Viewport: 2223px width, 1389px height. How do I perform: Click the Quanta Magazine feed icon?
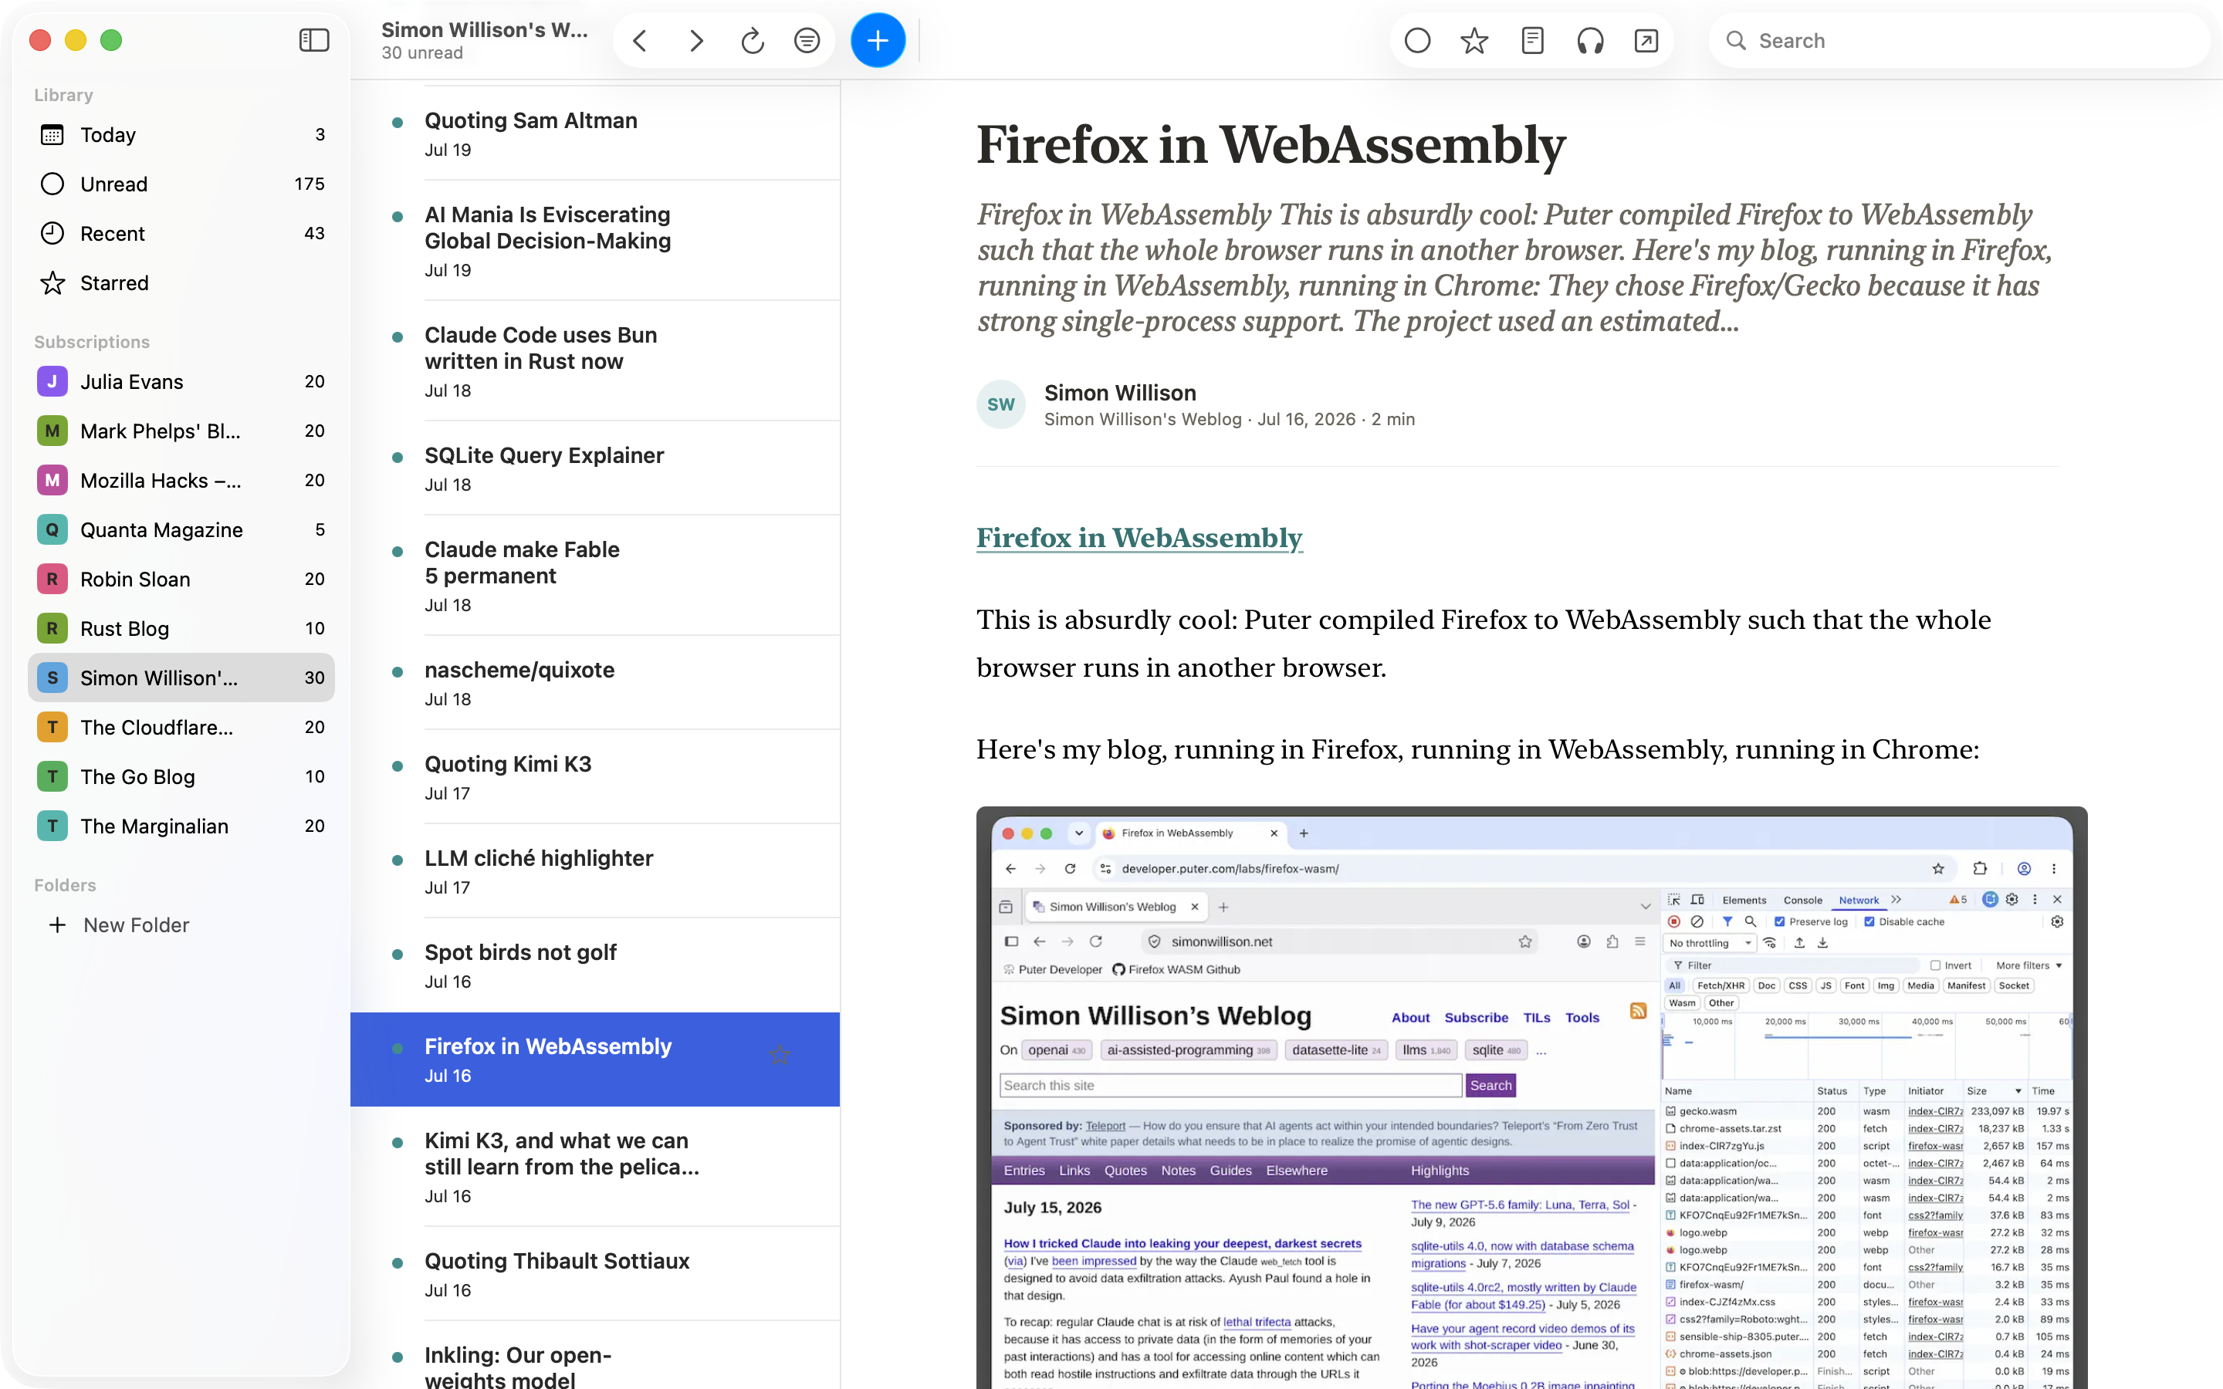(52, 530)
